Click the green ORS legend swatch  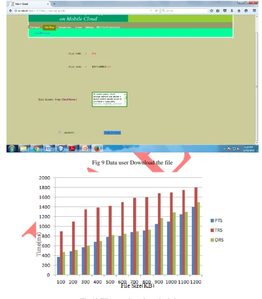coord(212,240)
